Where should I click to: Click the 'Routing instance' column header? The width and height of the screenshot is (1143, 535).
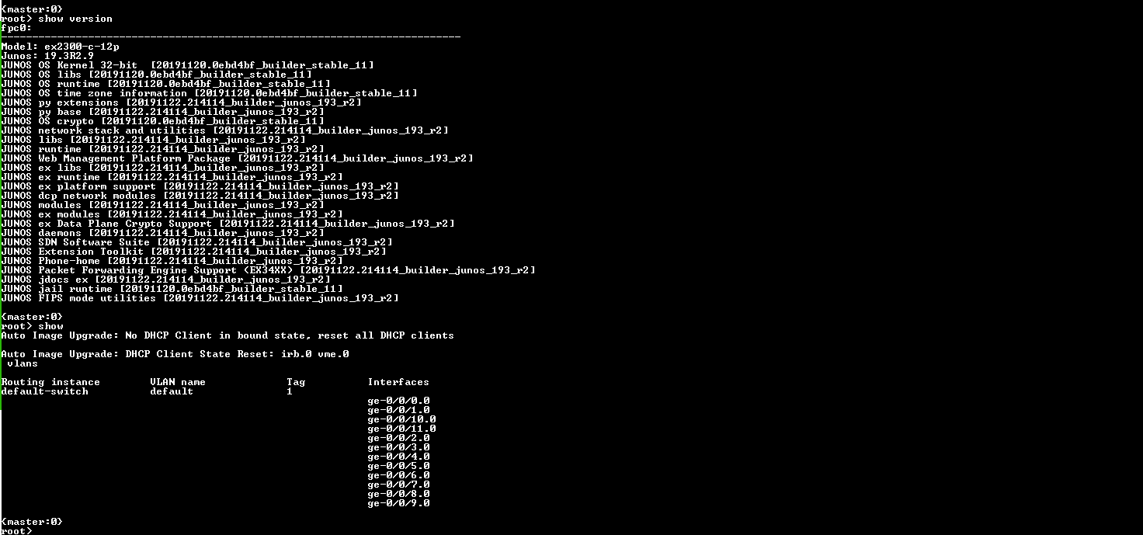(50, 382)
